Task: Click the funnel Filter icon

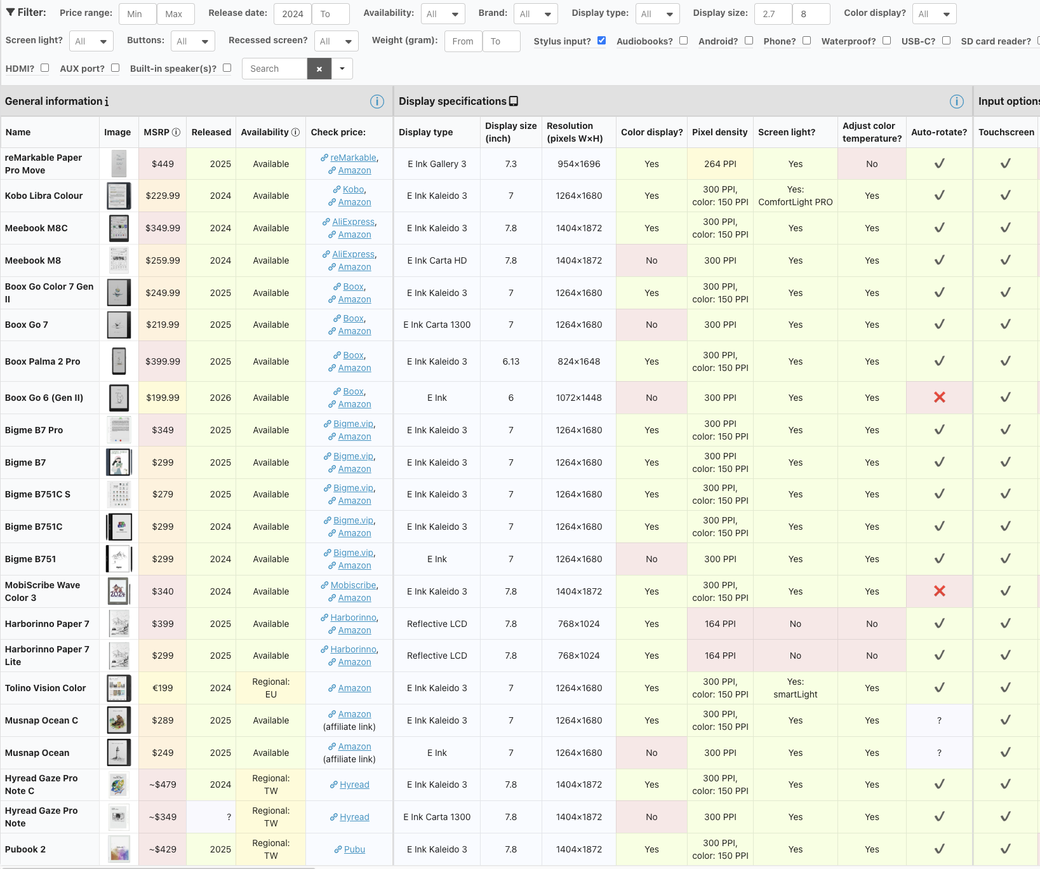Action: click(x=10, y=13)
